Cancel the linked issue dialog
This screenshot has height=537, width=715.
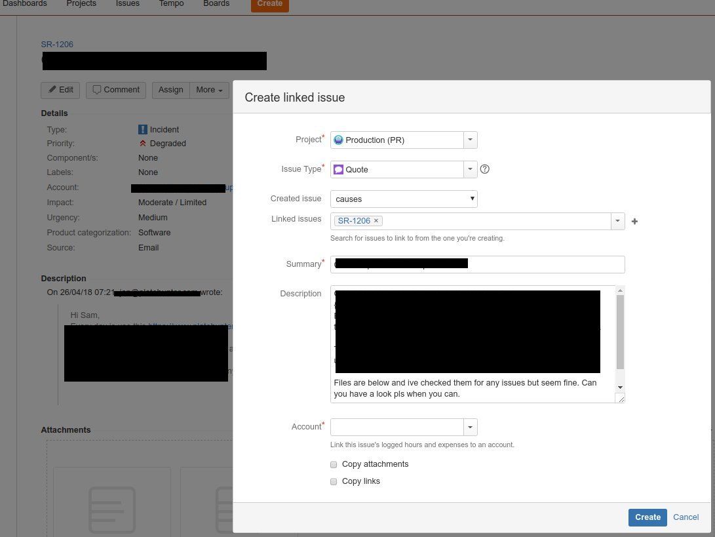pyautogui.click(x=686, y=517)
